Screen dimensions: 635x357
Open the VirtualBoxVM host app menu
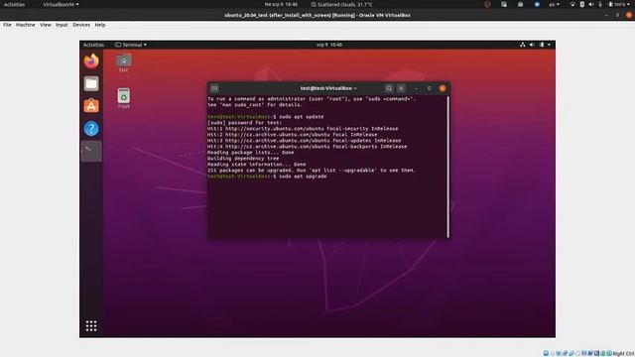coord(61,4)
